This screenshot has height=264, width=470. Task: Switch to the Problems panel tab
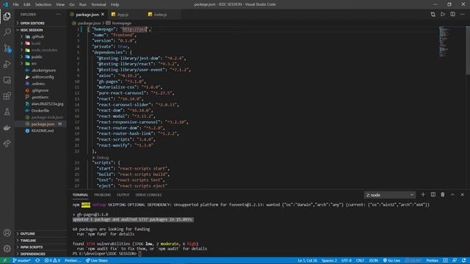[x=103, y=195]
